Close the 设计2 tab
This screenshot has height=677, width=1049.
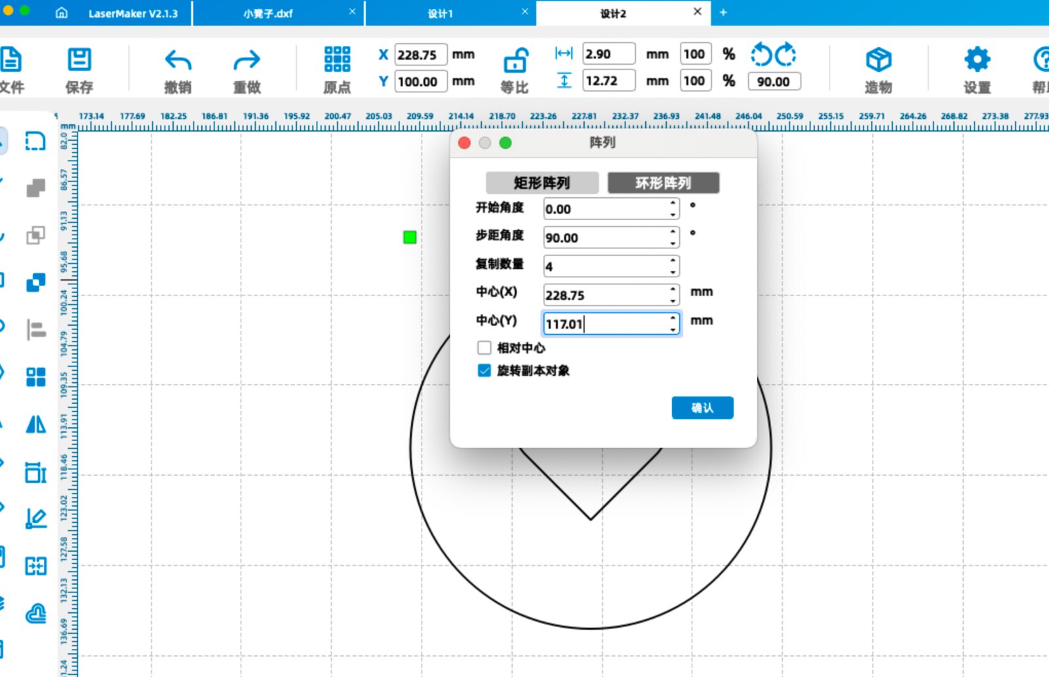click(x=698, y=12)
